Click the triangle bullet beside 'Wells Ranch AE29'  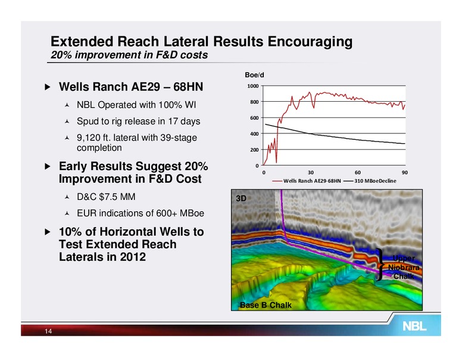tap(48, 87)
